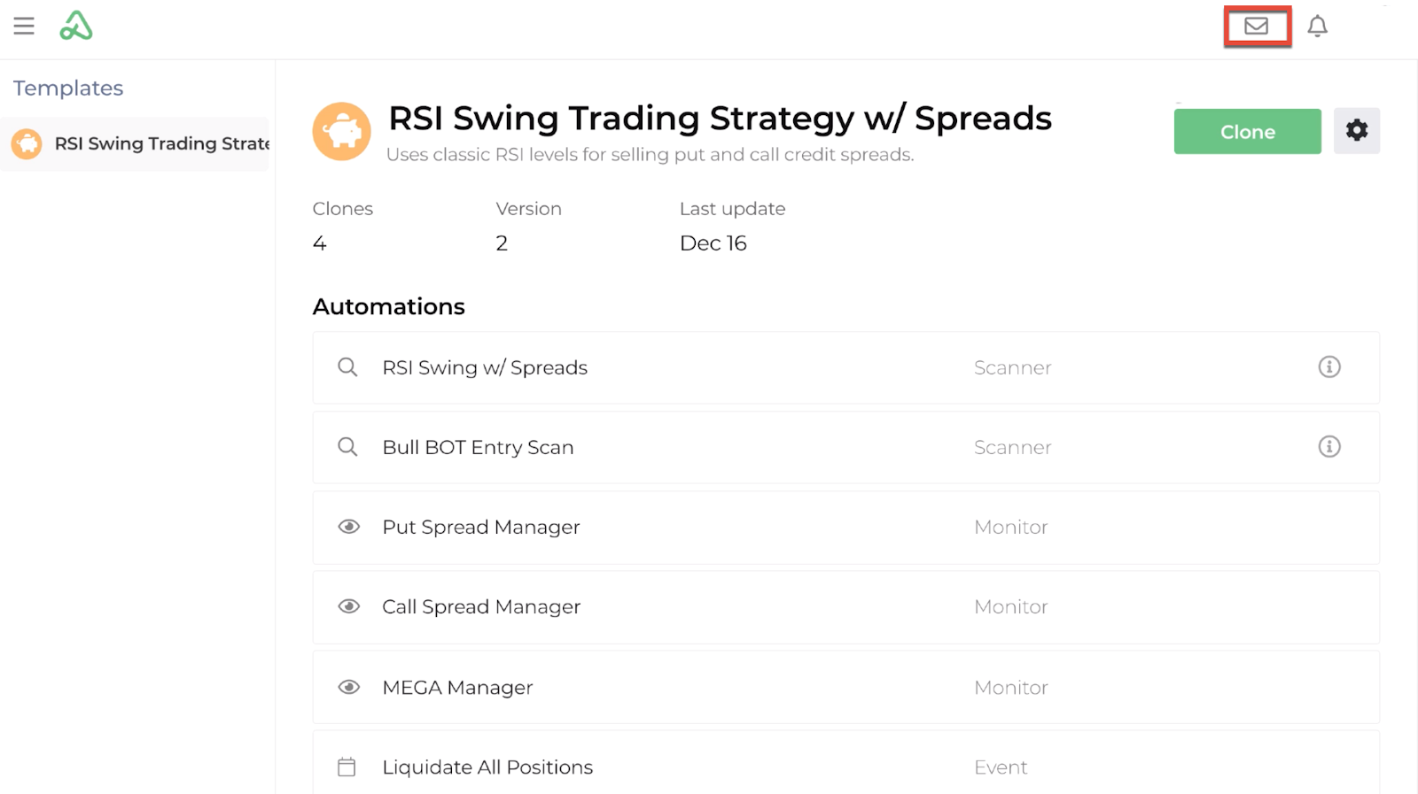The image size is (1418, 794).
Task: Open the envelope messages icon
Action: click(1256, 27)
